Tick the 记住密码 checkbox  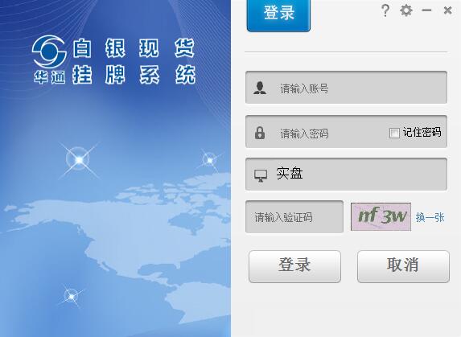click(x=394, y=133)
